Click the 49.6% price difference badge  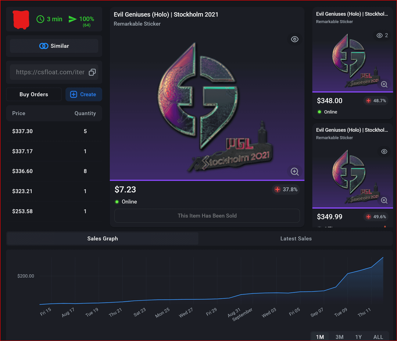click(x=376, y=217)
